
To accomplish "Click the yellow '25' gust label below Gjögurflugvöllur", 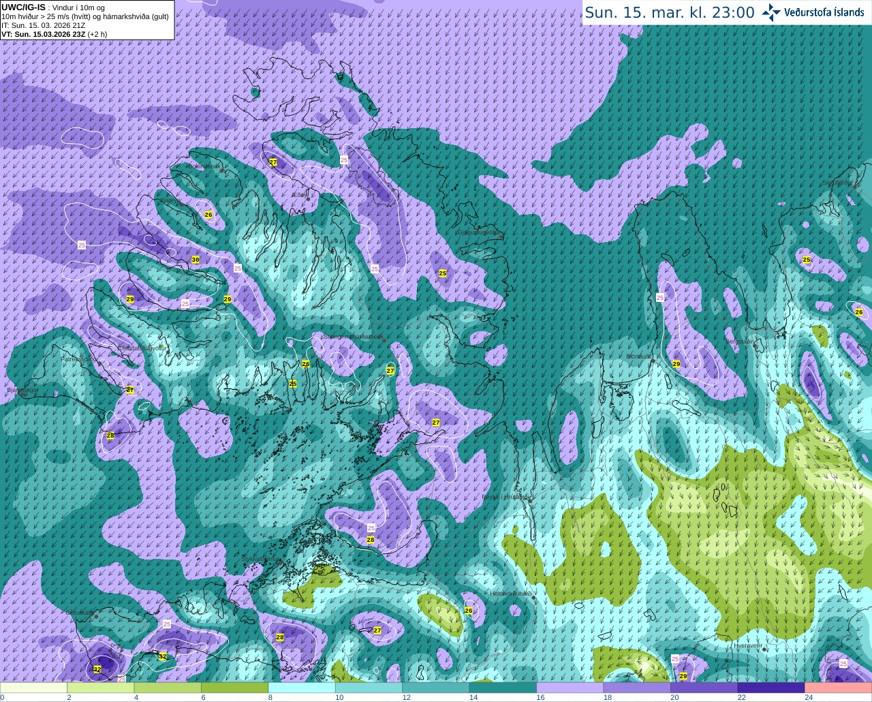I will click(x=443, y=273).
